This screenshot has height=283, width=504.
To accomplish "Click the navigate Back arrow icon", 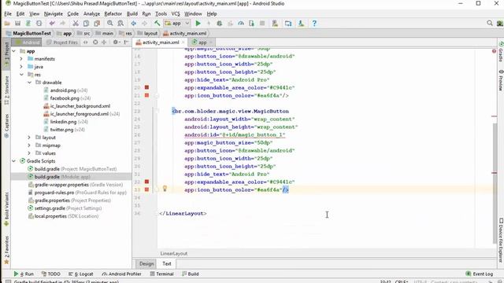I will [133, 24].
